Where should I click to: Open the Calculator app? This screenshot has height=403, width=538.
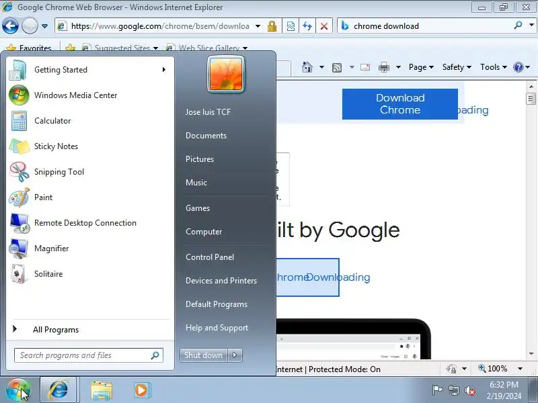[x=90, y=121]
